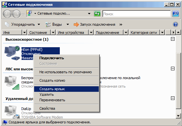The height and width of the screenshot is (126, 182).
Task: Open the Имя устройства column filter dropdown
Action: (91, 33)
